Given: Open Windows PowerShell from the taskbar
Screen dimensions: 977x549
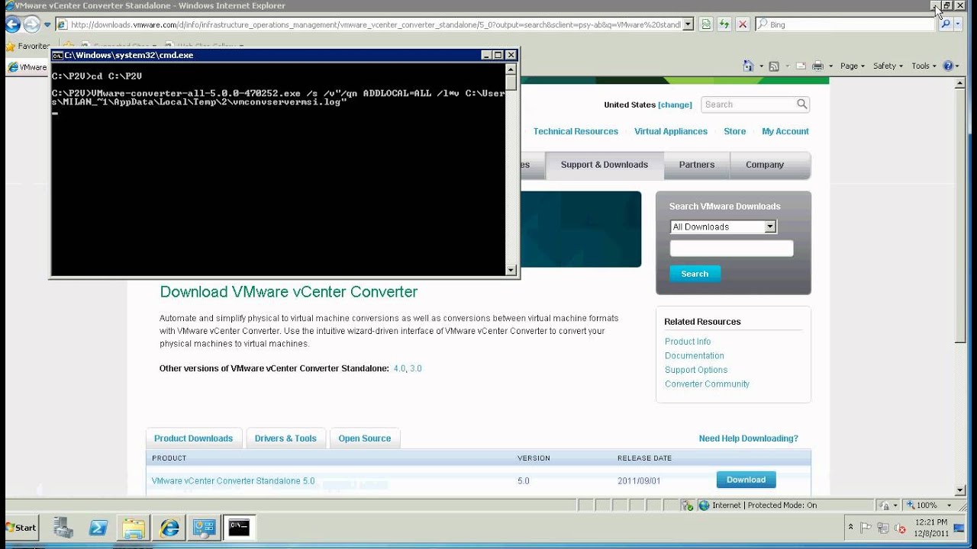Looking at the screenshot, I should (98, 527).
